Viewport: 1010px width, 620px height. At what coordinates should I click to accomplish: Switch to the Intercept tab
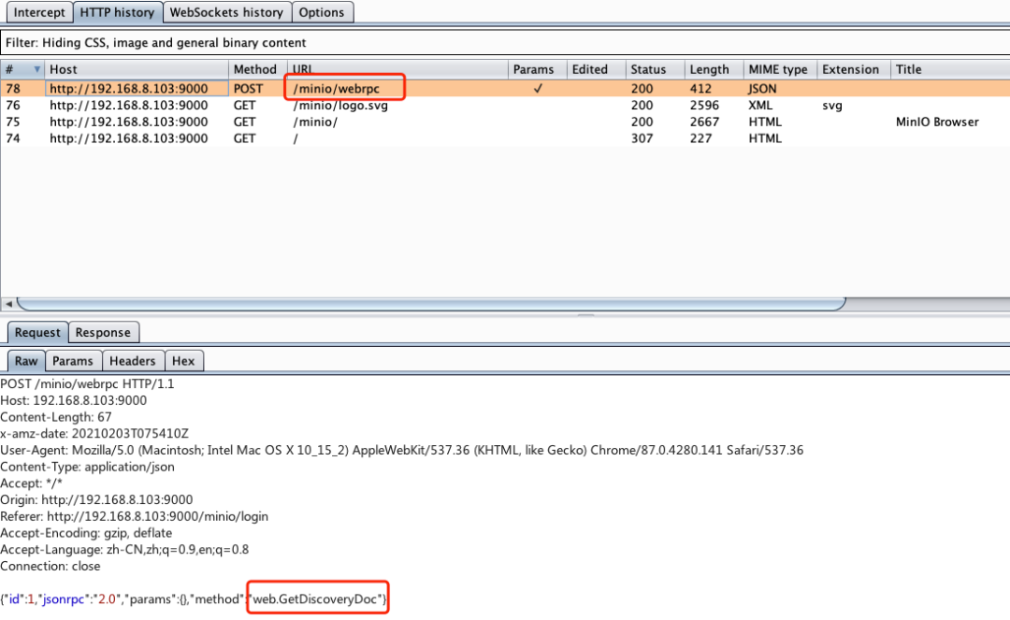click(x=40, y=12)
